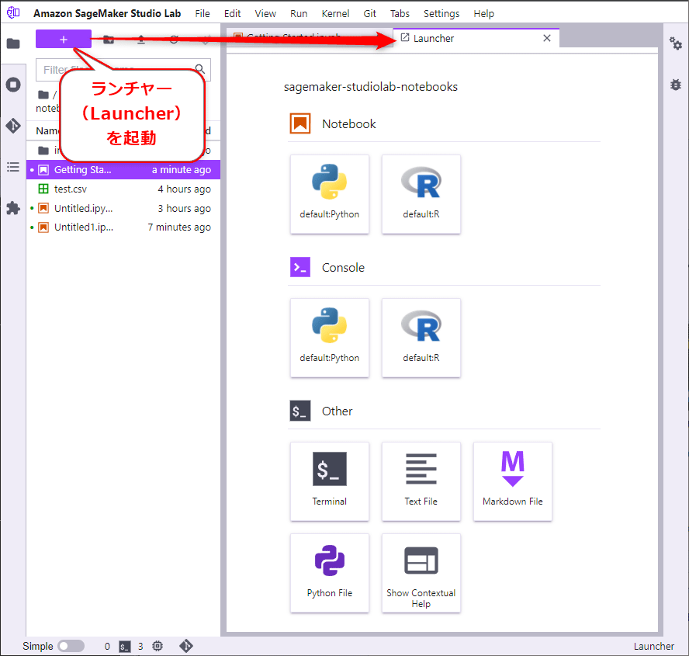Viewport: 689px width, 656px height.
Task: Toggle Simple mode in the status bar
Action: (x=71, y=646)
